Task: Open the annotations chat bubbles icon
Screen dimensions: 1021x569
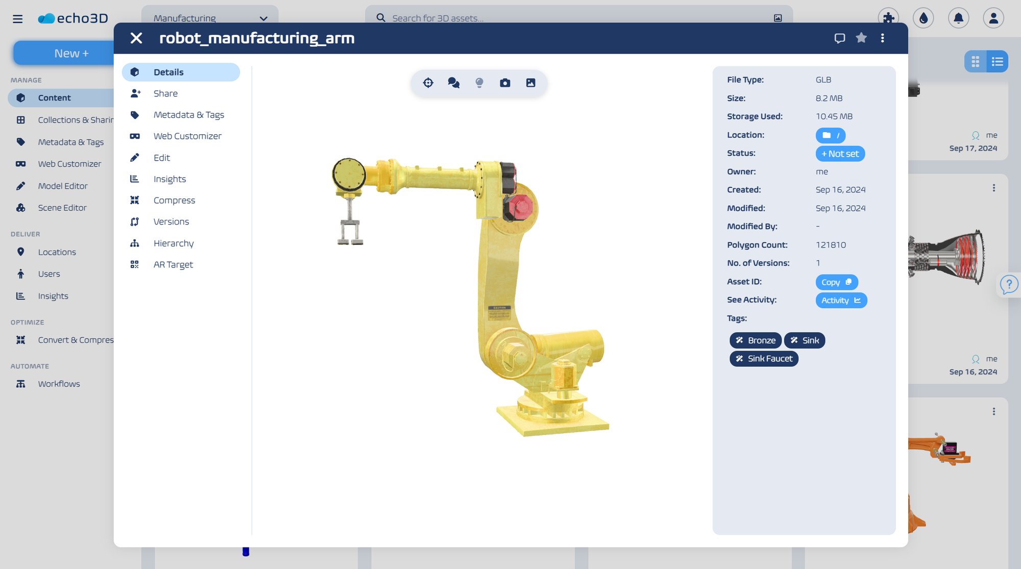Action: pyautogui.click(x=453, y=83)
